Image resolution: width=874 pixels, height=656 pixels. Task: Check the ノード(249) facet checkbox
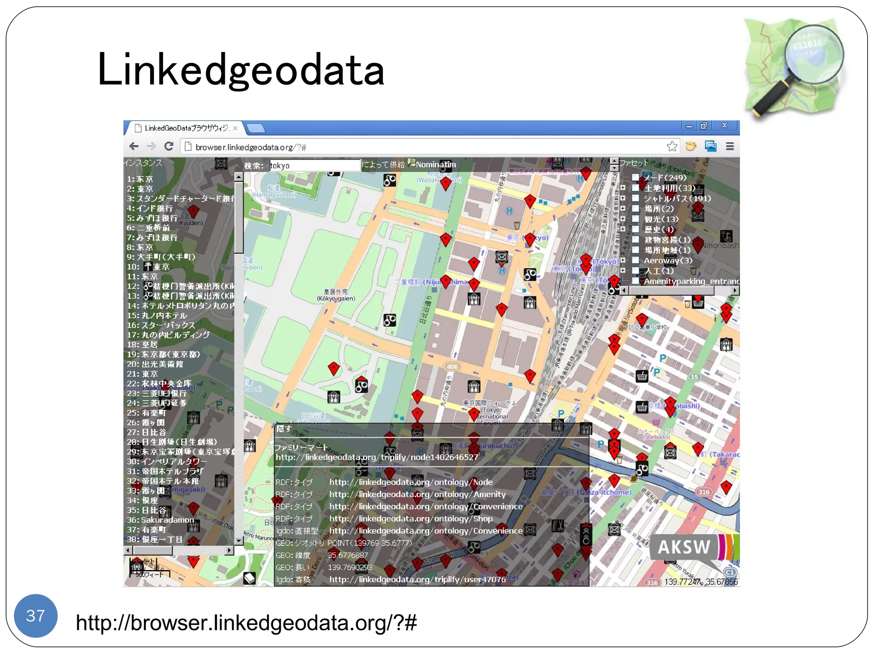(635, 177)
